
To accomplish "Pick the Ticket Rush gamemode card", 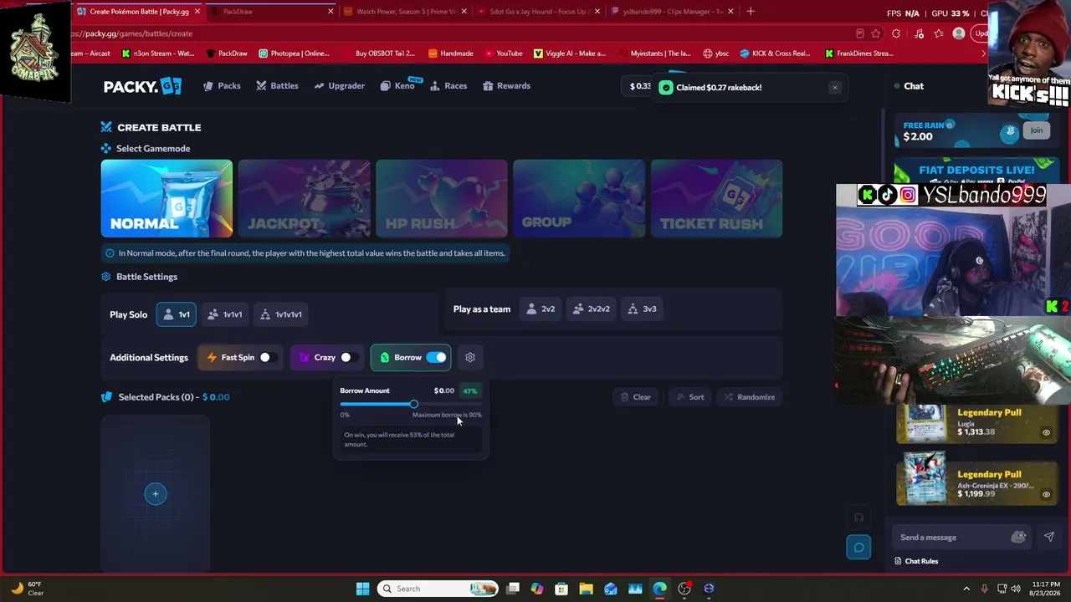I will (716, 198).
